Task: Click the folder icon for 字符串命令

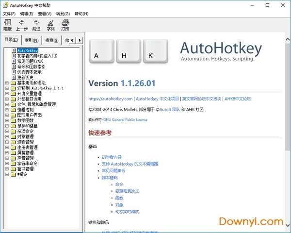Action: (14, 164)
